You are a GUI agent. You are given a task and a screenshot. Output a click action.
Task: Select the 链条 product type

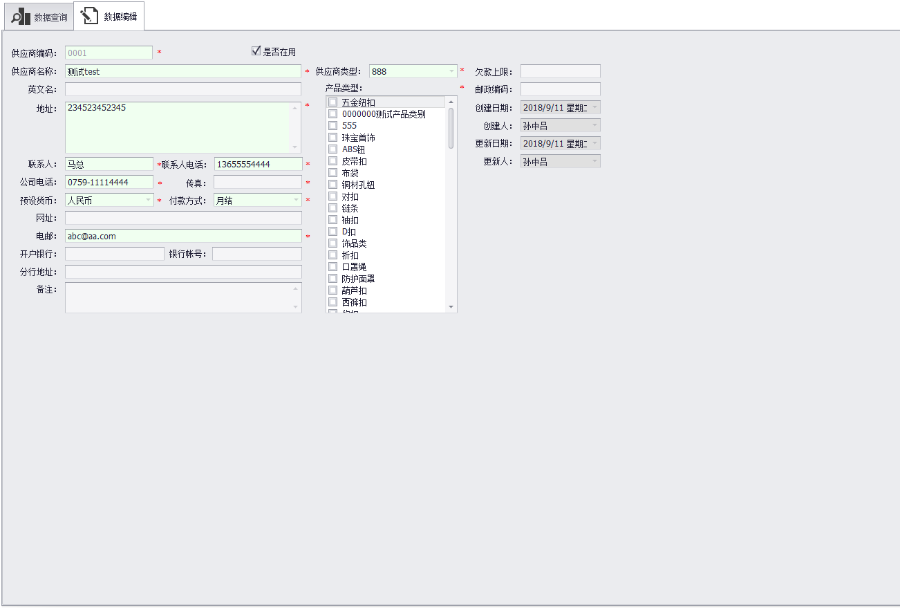[332, 207]
